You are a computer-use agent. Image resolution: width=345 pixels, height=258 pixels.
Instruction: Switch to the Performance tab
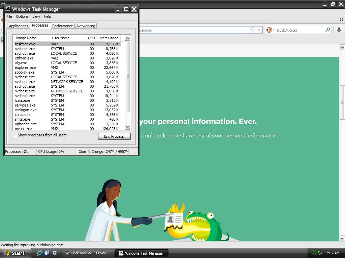(62, 26)
